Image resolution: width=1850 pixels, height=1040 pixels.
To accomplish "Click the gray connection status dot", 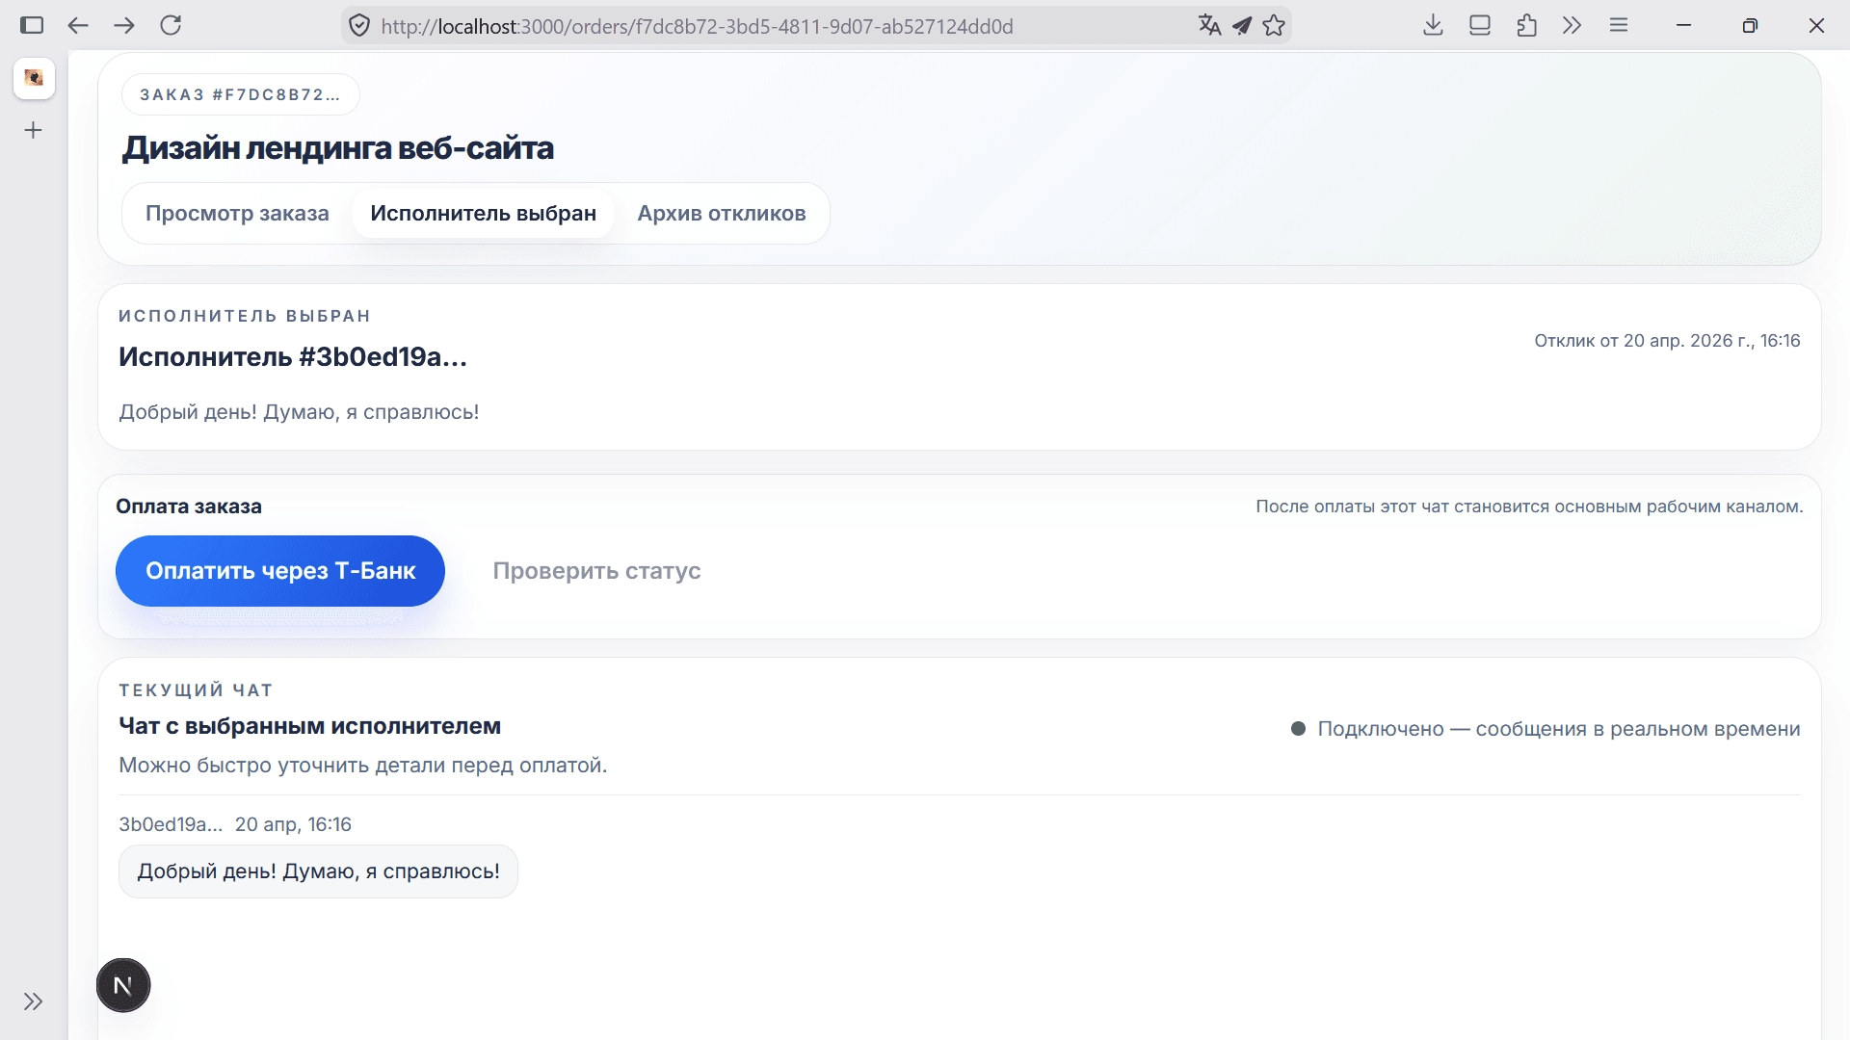I will pos(1298,729).
